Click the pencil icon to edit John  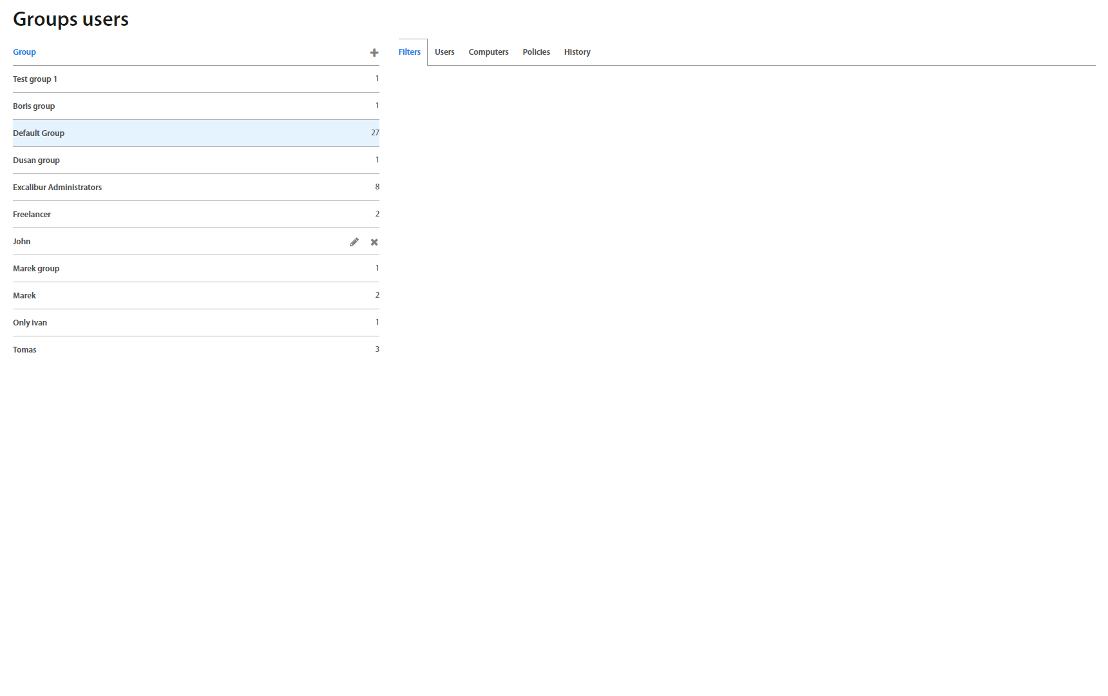(x=354, y=242)
